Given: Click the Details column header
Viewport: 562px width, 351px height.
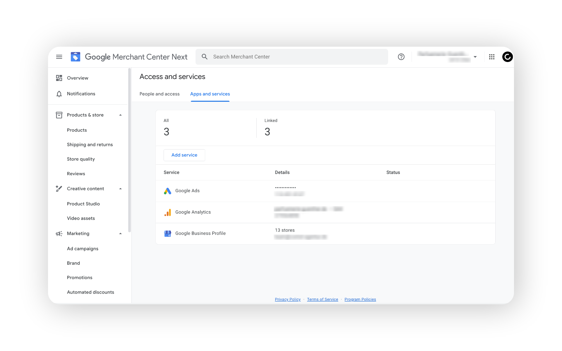Looking at the screenshot, I should (x=282, y=172).
